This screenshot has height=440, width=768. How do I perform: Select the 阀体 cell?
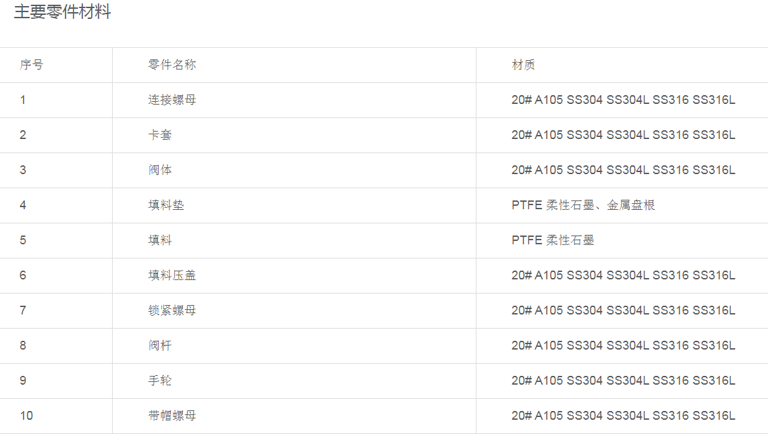coord(160,170)
